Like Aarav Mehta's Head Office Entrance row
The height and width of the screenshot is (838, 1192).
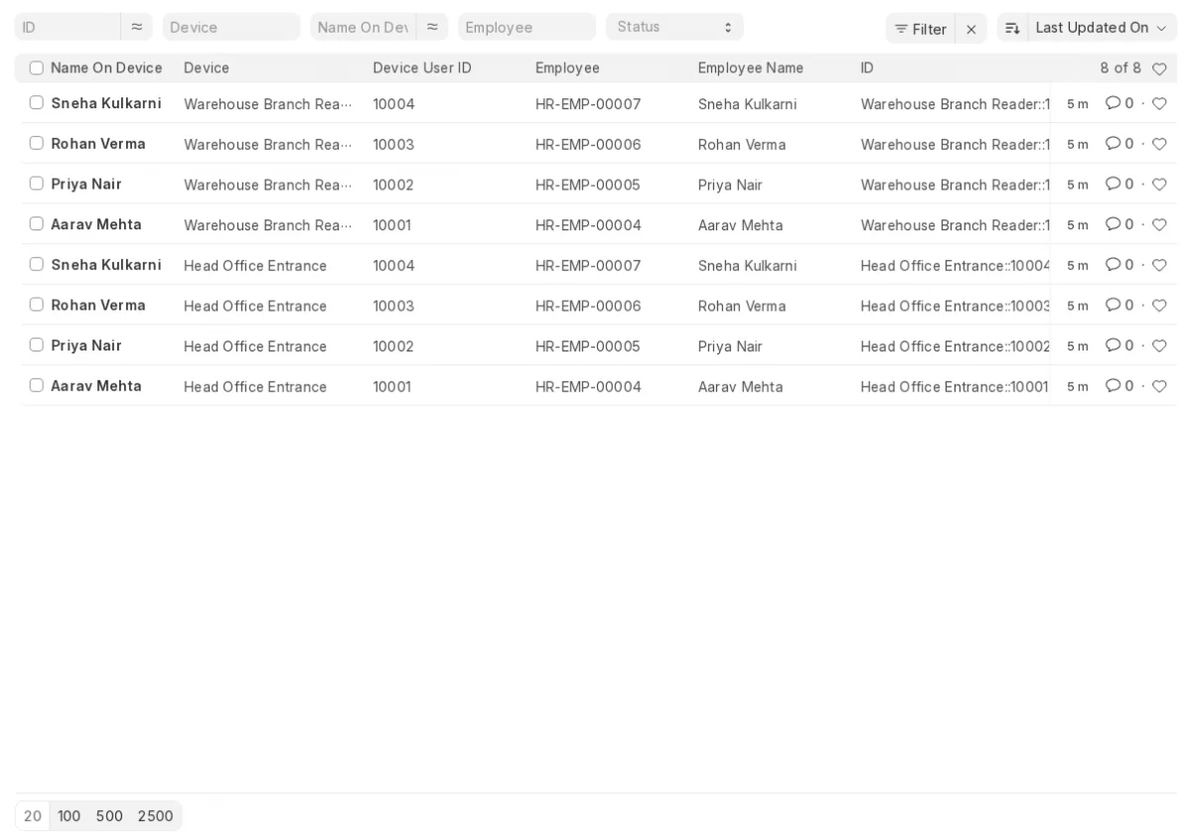[1159, 385]
